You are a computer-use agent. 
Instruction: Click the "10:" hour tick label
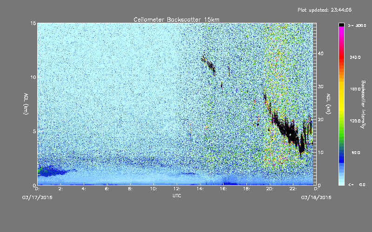pyautogui.click(x=153, y=189)
